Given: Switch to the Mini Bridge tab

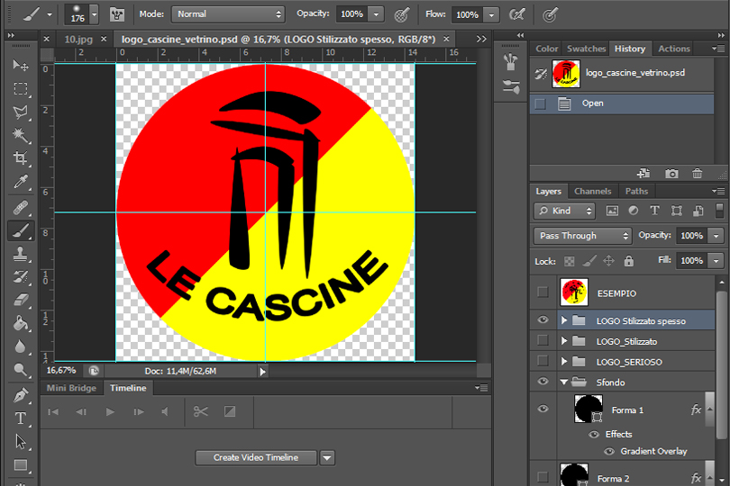Looking at the screenshot, I should point(71,388).
